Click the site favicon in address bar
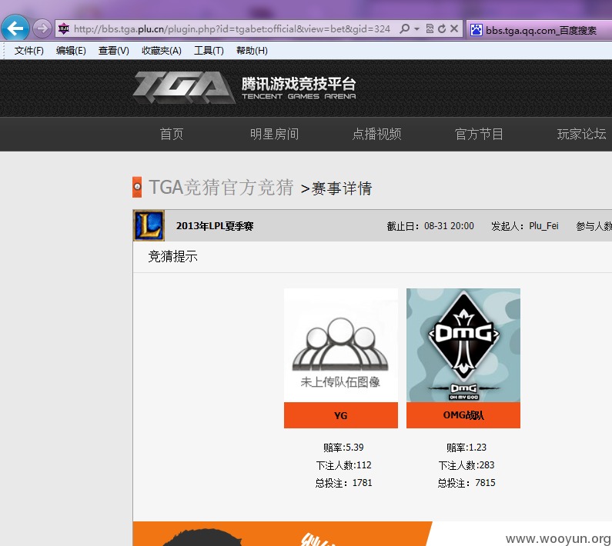 [x=64, y=29]
